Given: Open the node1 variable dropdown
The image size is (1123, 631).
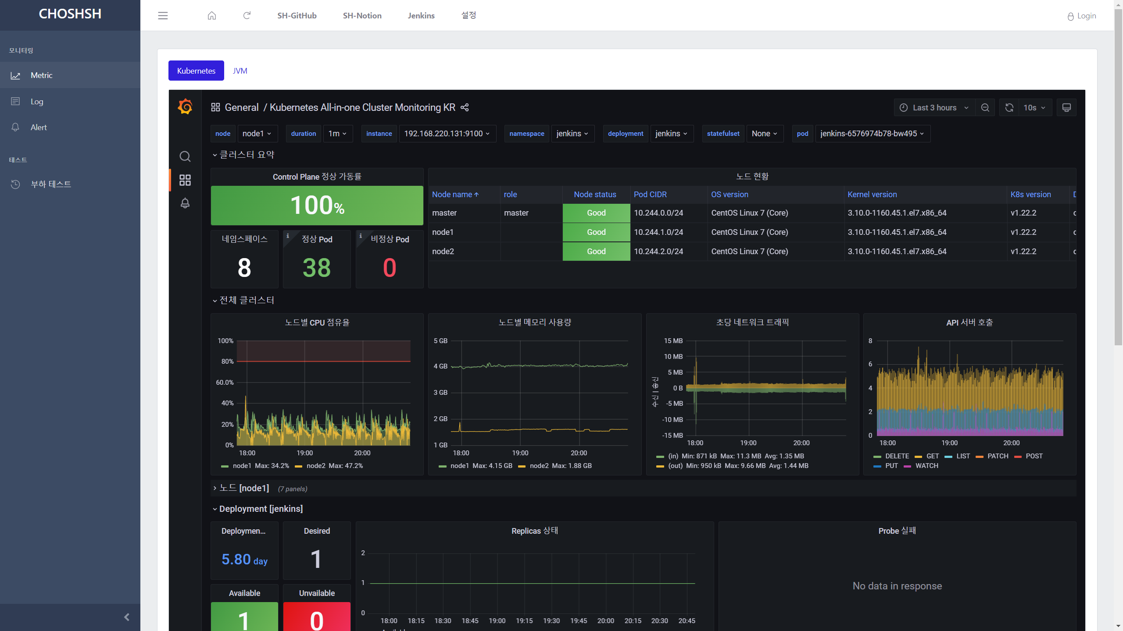Looking at the screenshot, I should click(x=257, y=134).
